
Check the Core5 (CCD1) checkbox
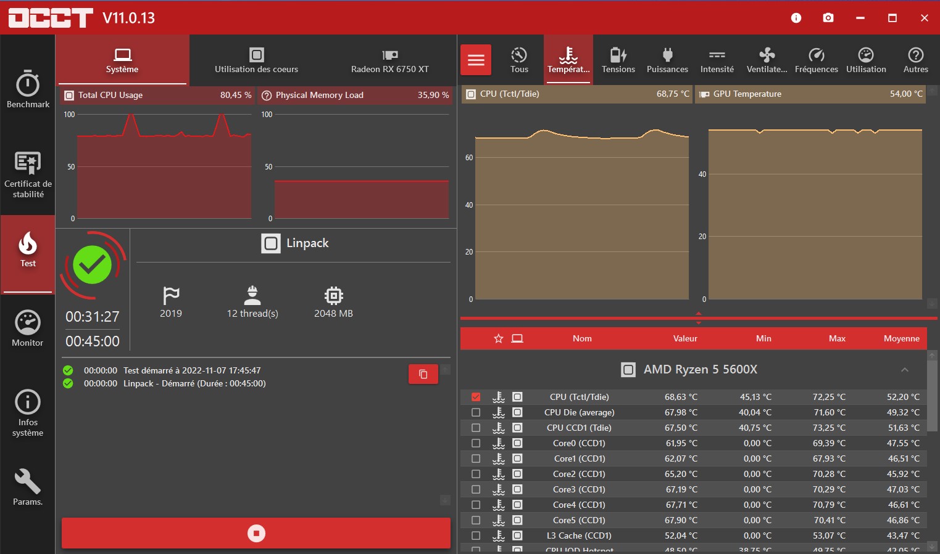tap(476, 520)
